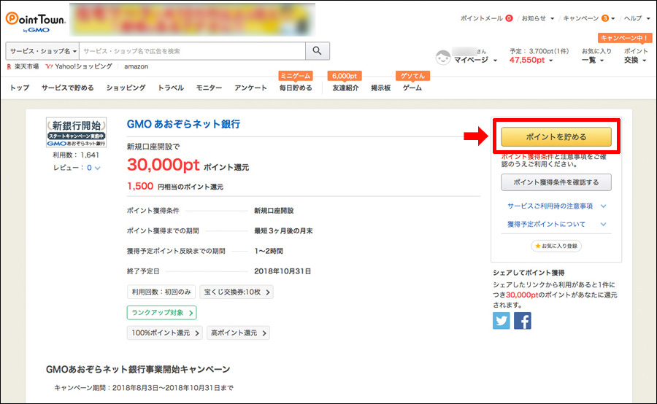Viewport: 657px width, 404px height.
Task: Open the ショッピング nav tab
Action: (x=126, y=88)
